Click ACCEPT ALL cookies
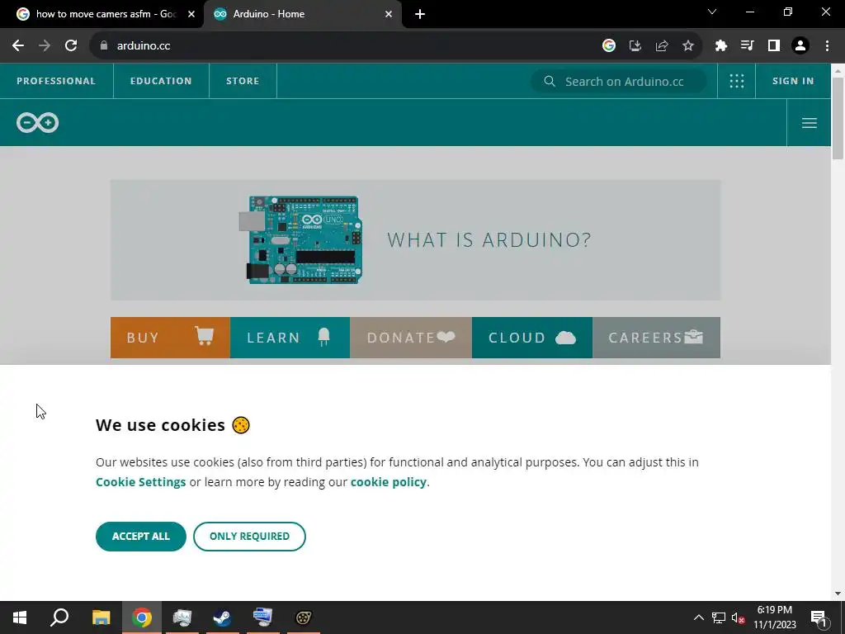Screen dimensions: 845x634 coord(140,537)
